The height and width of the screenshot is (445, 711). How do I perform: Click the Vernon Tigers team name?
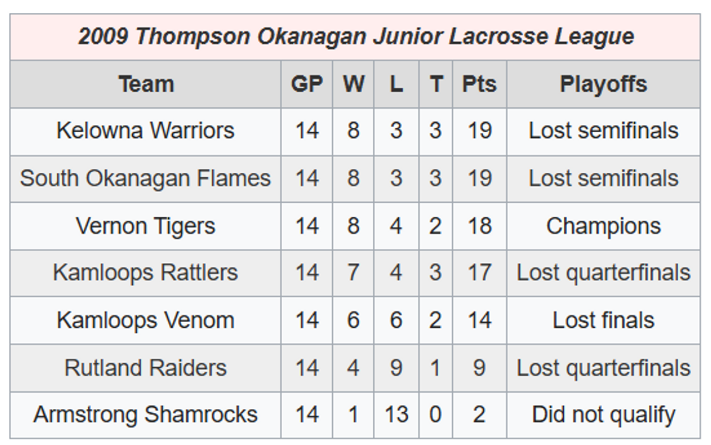(x=146, y=226)
